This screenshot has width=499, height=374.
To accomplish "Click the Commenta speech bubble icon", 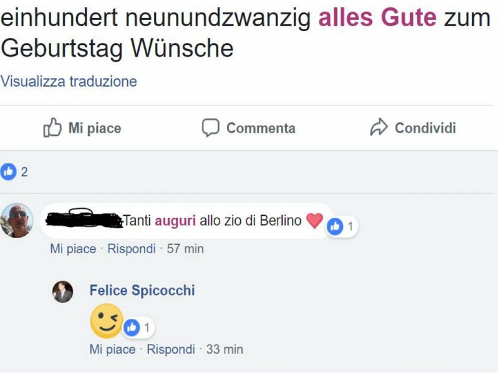I will 211,128.
